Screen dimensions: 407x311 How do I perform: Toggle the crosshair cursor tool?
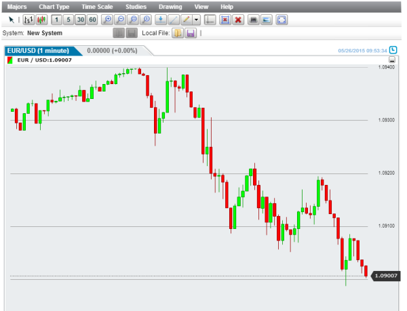(x=210, y=20)
